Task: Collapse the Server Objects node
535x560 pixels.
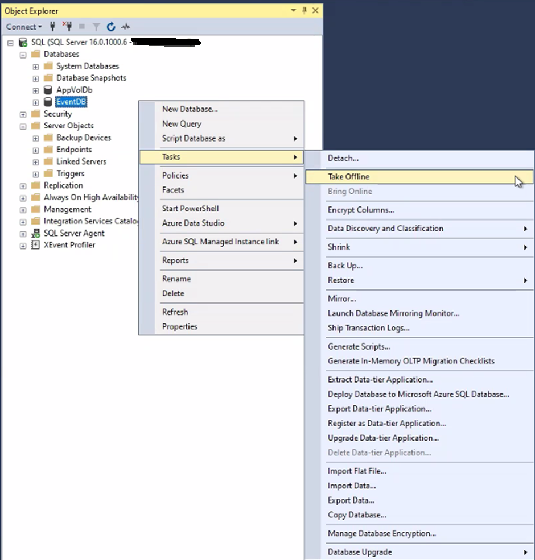Action: point(23,126)
